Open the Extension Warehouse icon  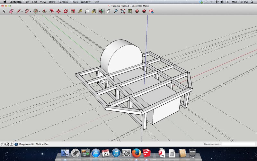click(144, 11)
